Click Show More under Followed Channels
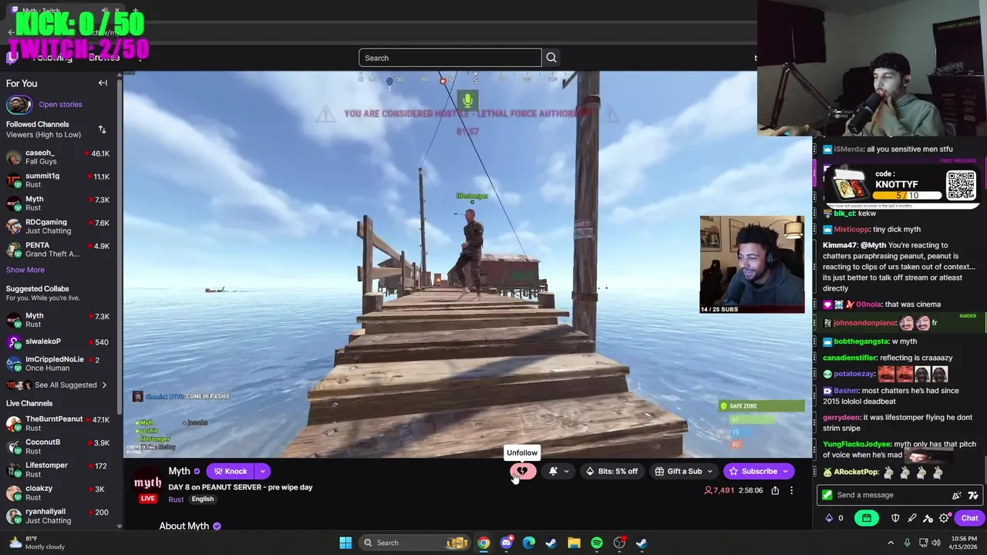 pyautogui.click(x=25, y=270)
